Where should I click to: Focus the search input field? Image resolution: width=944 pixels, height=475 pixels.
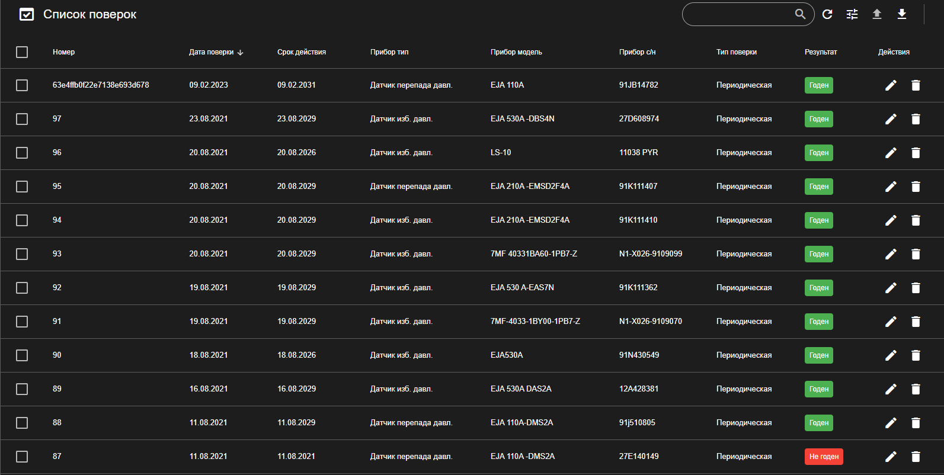point(738,14)
